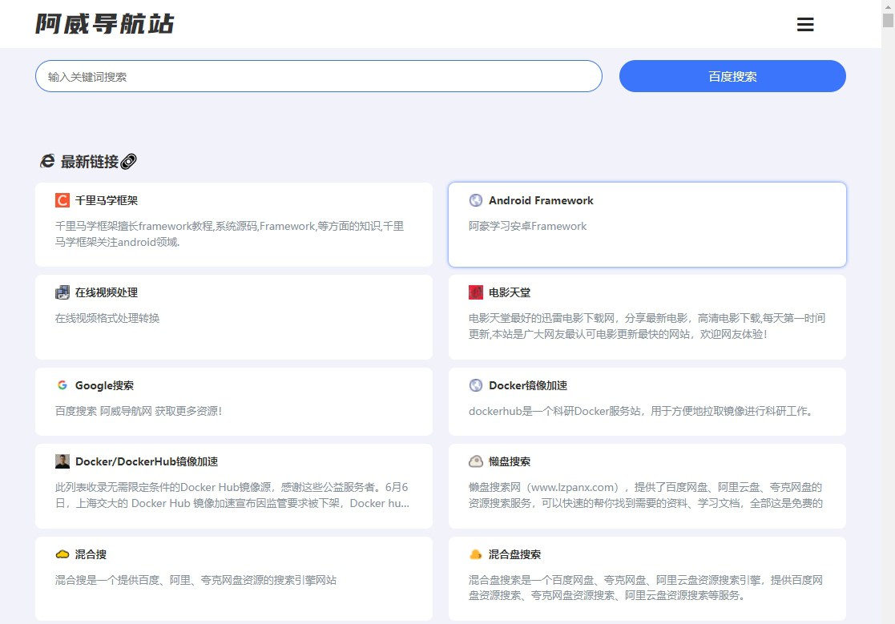The image size is (895, 624).
Task: Click the 电影天堂最好的迅雷电影下载网 description
Action: [647, 326]
